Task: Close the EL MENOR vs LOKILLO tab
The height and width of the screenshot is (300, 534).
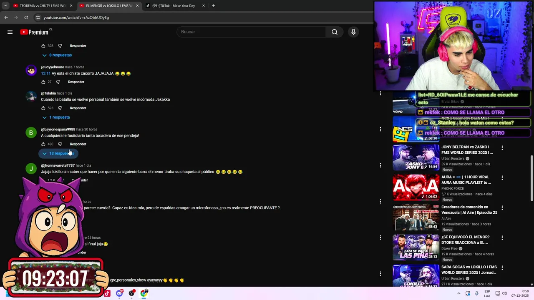Action: click(x=137, y=6)
